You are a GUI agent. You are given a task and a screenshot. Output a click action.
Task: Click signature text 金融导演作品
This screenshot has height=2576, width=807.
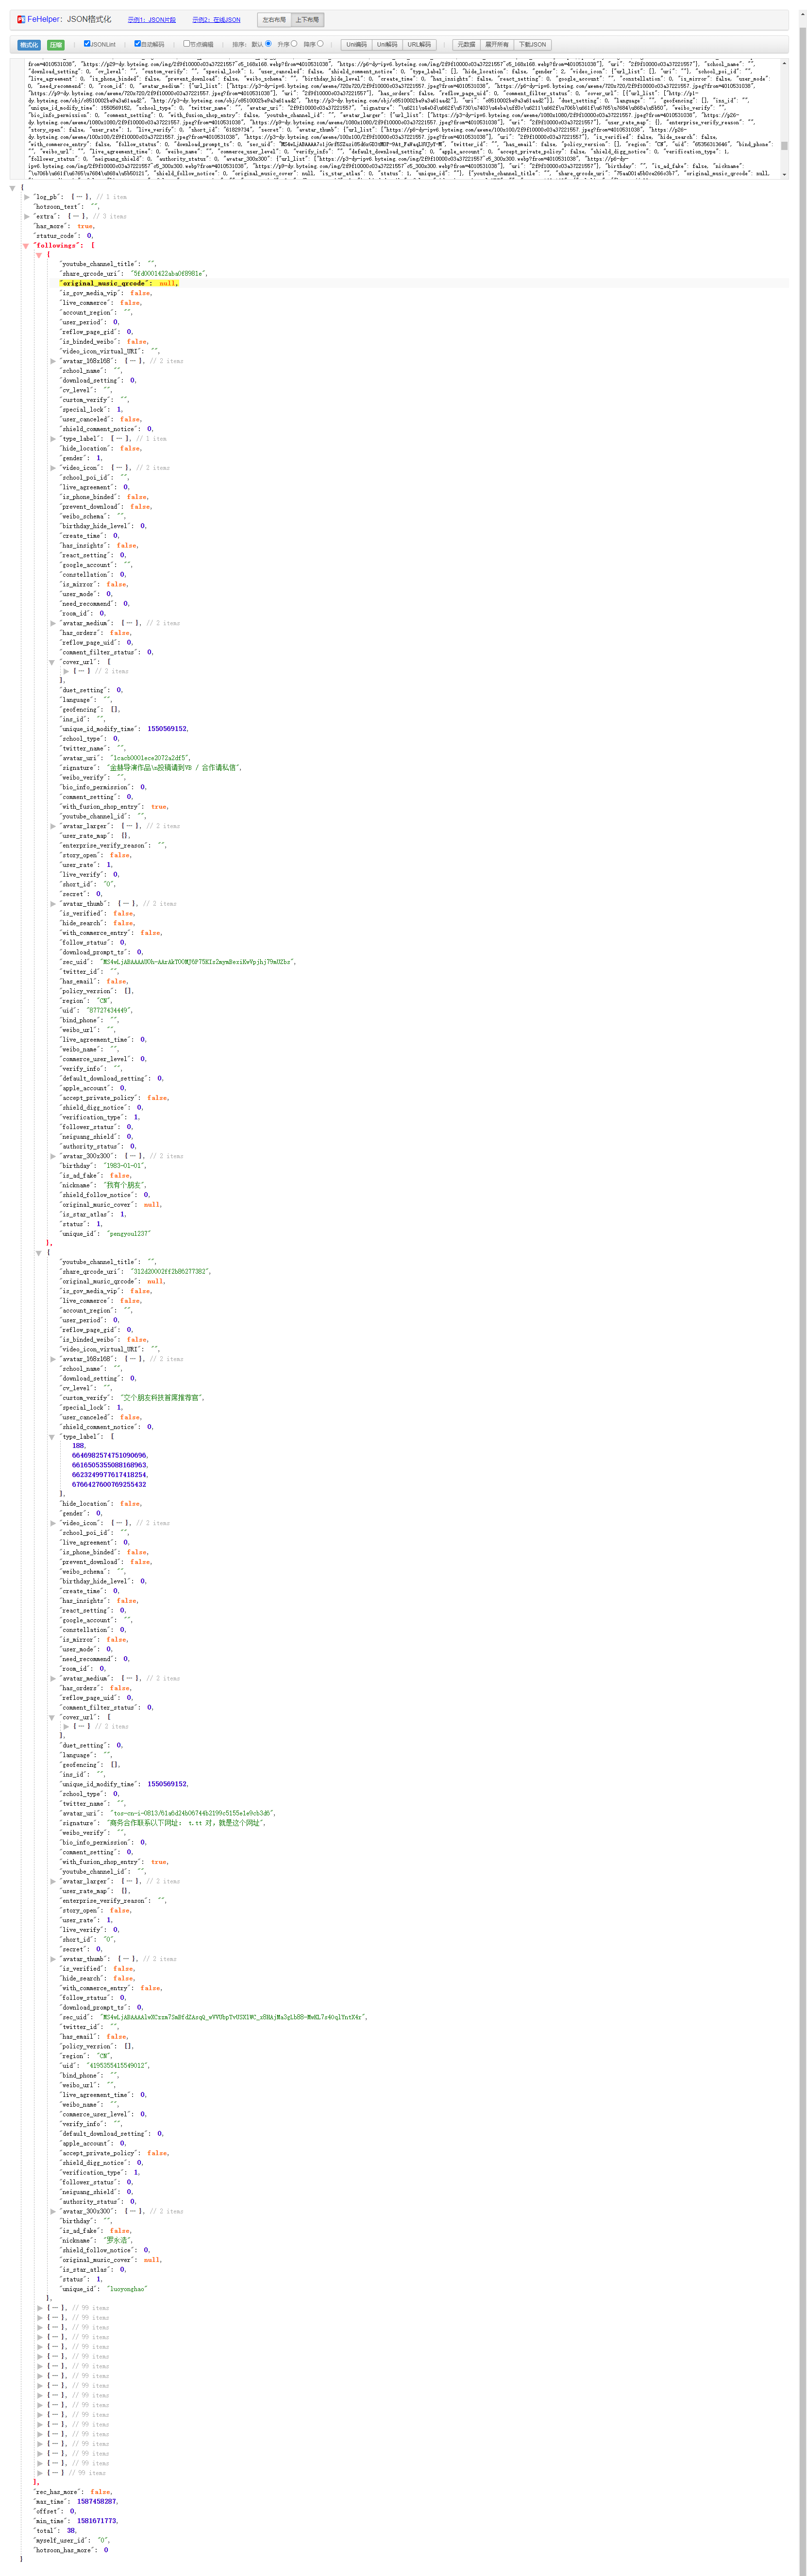coord(129,768)
